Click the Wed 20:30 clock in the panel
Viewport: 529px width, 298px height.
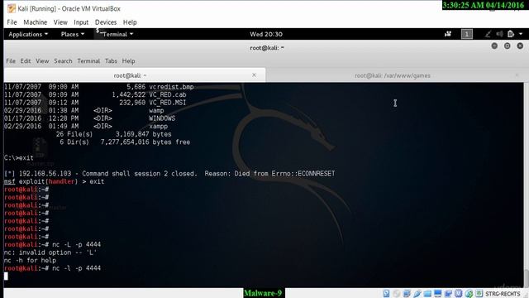coord(266,34)
